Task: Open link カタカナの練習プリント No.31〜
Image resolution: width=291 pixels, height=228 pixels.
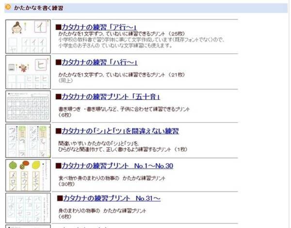Action: 112,198
